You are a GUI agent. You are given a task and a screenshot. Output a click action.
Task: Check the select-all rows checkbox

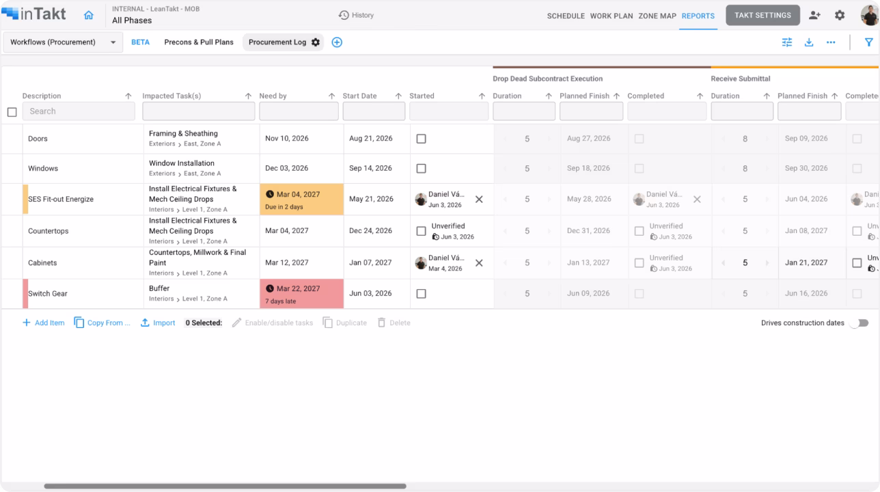pos(12,112)
